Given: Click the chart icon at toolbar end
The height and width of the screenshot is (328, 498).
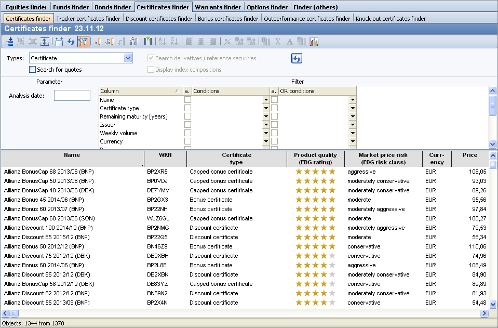Looking at the screenshot, I should point(314,42).
